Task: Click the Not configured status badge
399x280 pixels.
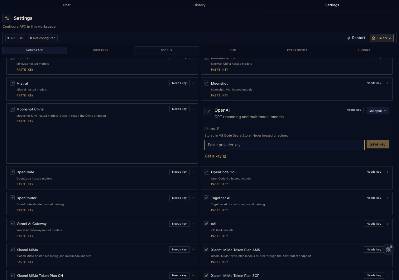Action: [43, 38]
